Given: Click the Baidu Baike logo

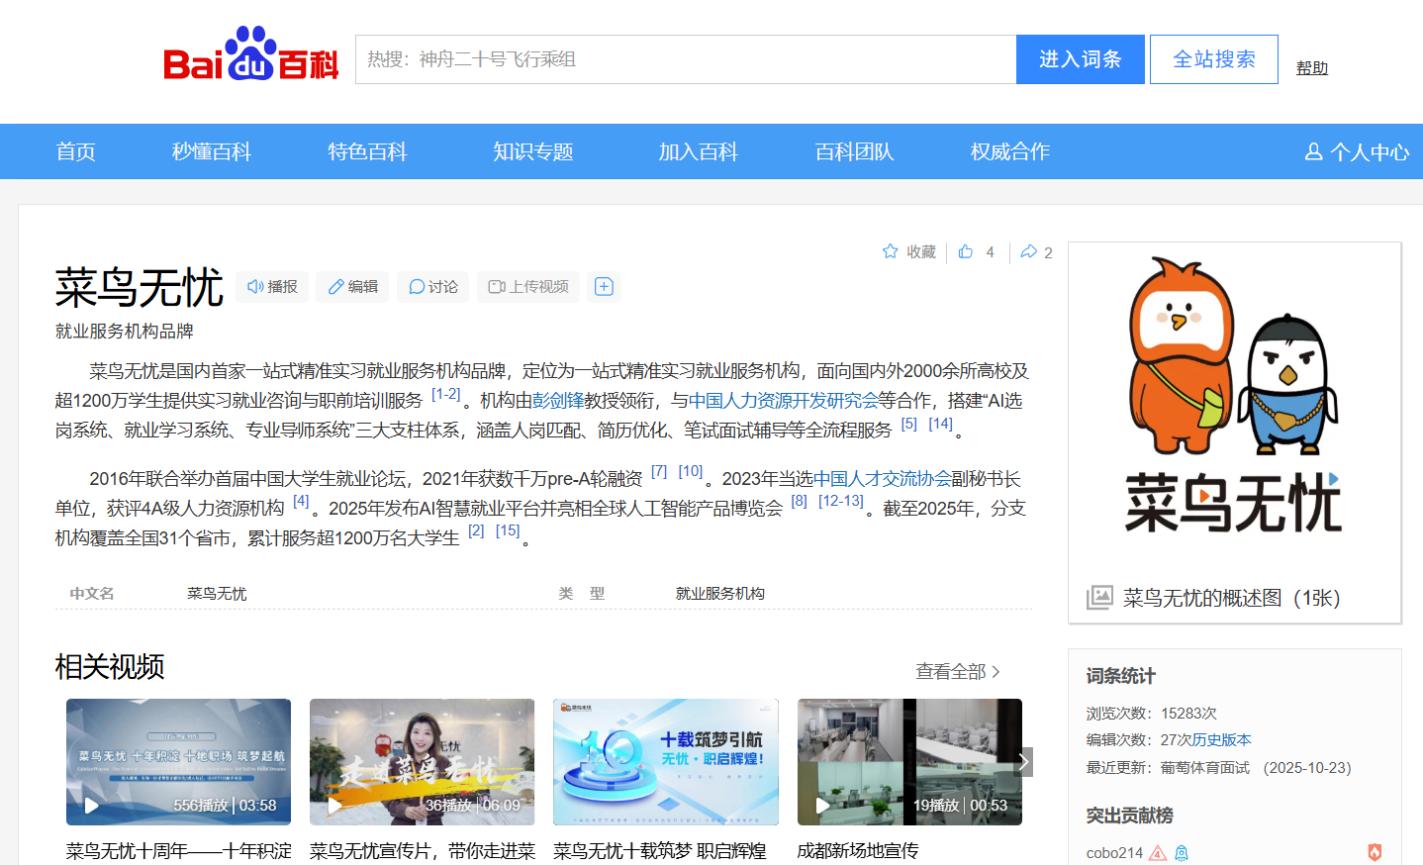Looking at the screenshot, I should click(250, 56).
